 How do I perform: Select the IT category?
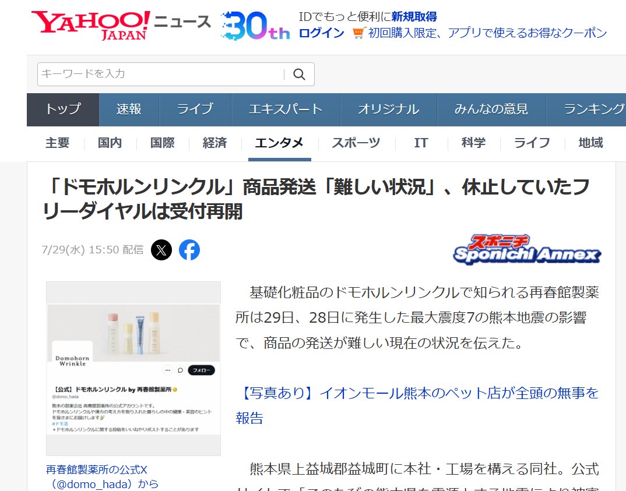(421, 143)
